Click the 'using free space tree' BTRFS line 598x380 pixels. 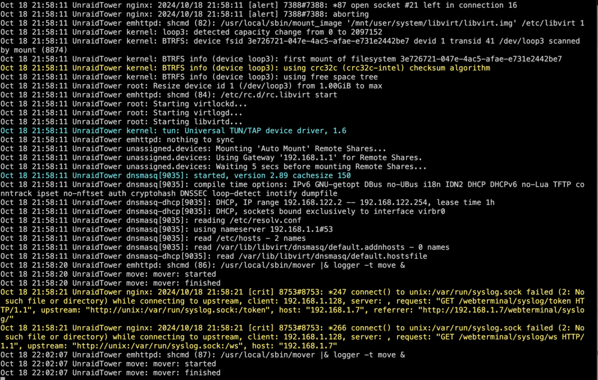[x=189, y=77]
